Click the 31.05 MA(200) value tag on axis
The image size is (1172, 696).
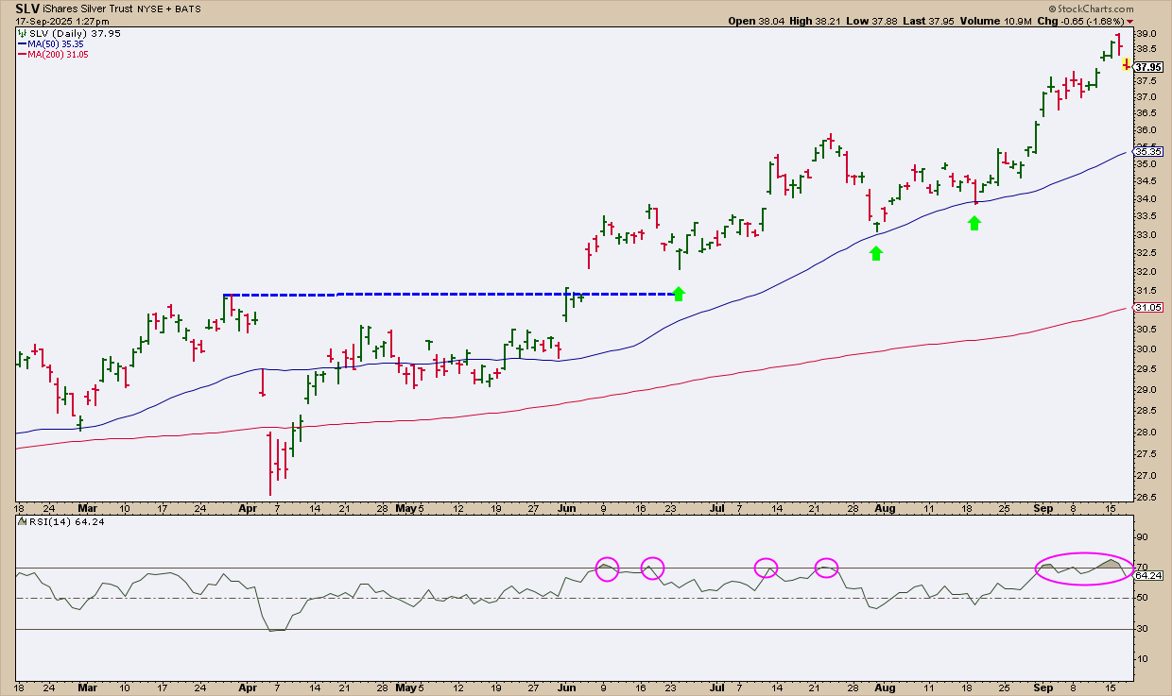1149,308
